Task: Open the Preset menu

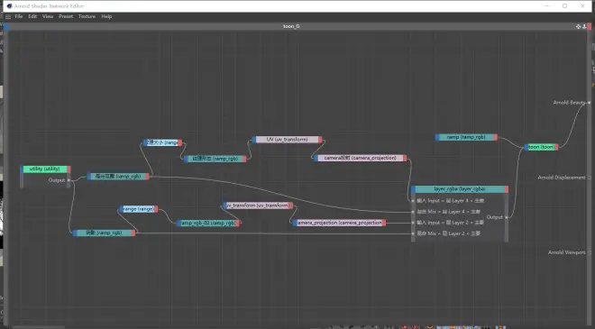Action: pos(66,16)
